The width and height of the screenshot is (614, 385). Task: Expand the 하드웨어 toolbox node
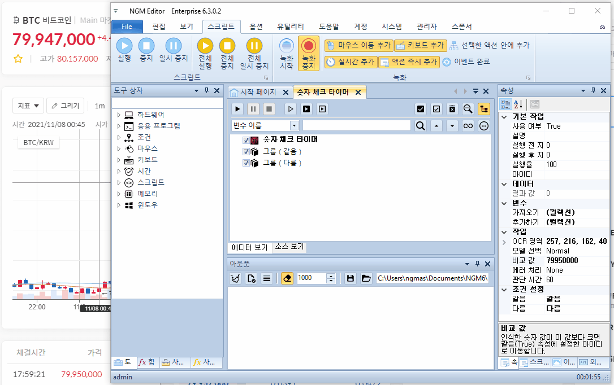[119, 115]
